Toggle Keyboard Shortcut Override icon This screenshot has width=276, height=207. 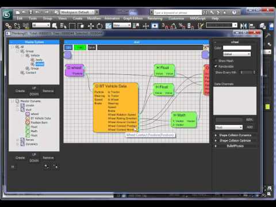coord(155,25)
